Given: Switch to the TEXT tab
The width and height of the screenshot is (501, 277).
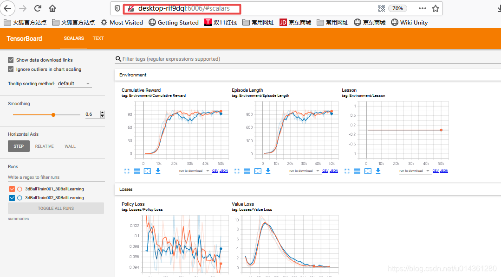Looking at the screenshot, I should (98, 38).
